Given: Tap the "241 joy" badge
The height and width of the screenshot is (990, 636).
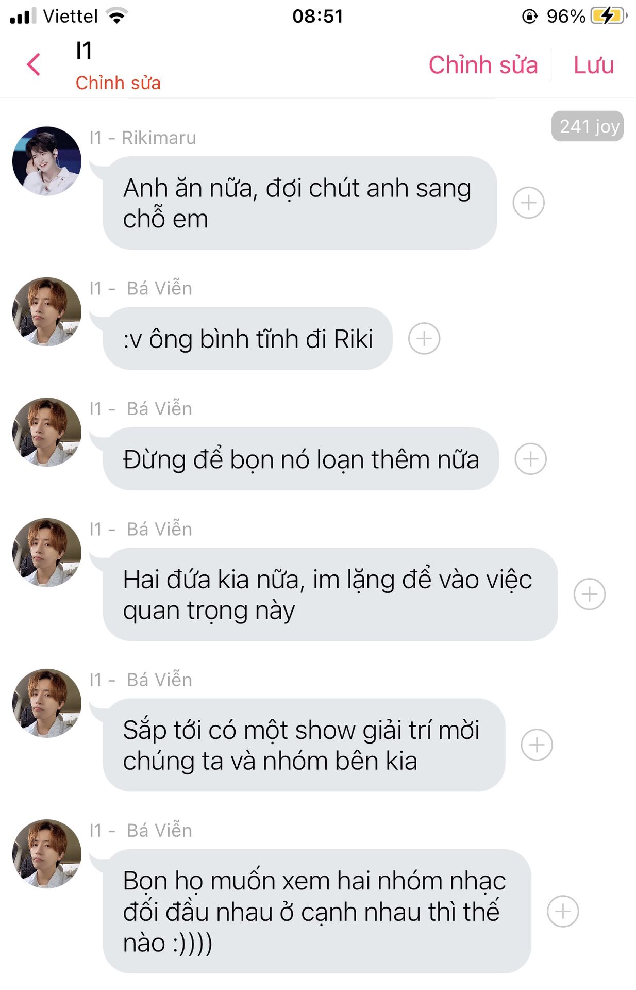Looking at the screenshot, I should tap(587, 126).
